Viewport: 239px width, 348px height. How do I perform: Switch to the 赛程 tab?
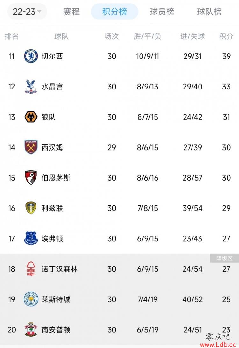coord(71,12)
